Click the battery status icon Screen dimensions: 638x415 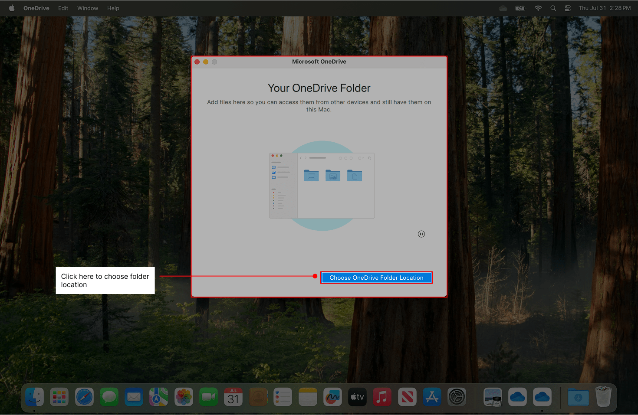pos(520,8)
